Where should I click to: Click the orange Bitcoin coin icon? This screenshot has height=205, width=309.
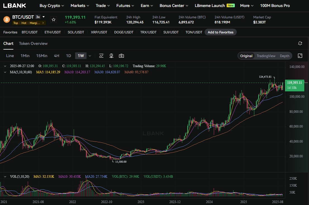[x=6, y=19]
